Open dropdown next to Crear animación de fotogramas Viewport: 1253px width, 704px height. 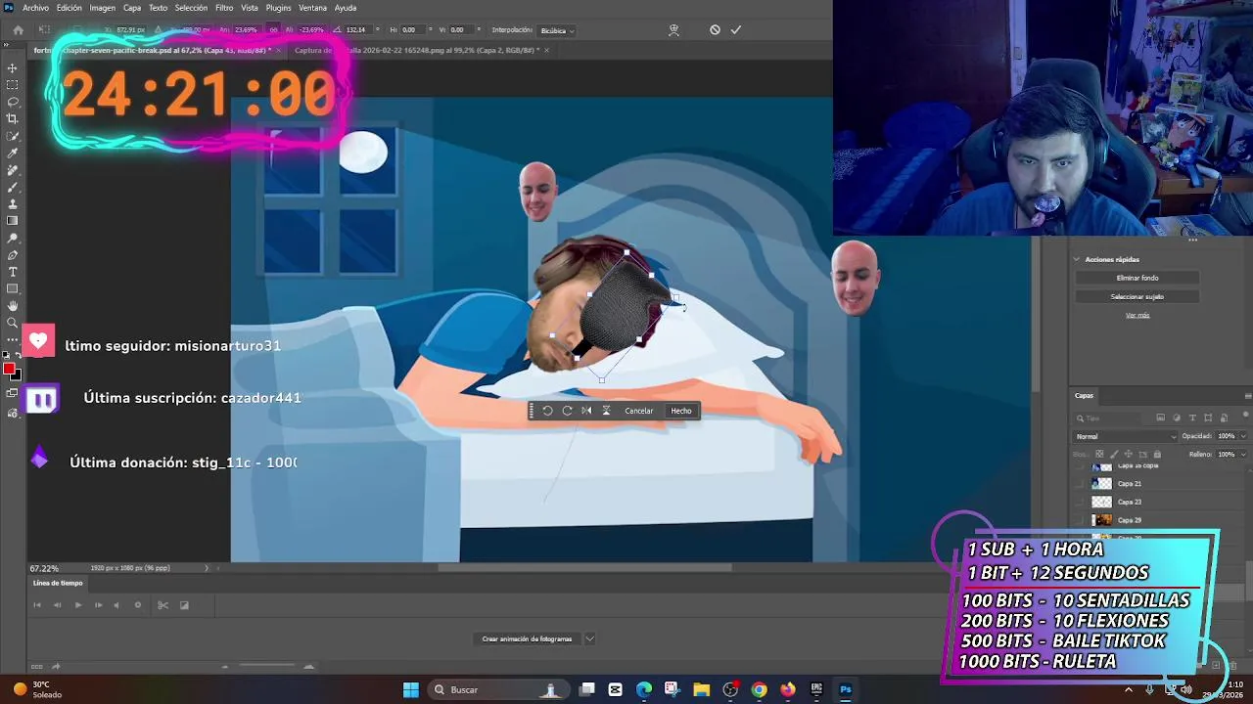(590, 638)
